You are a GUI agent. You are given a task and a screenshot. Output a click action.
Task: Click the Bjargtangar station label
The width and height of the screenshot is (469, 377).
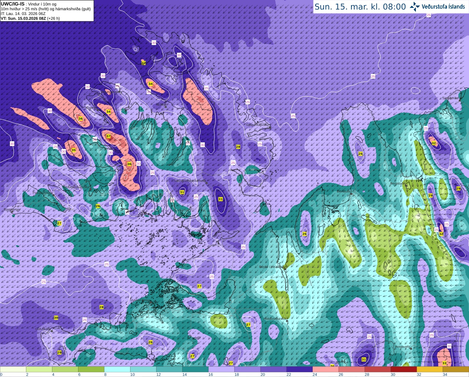coord(12,210)
